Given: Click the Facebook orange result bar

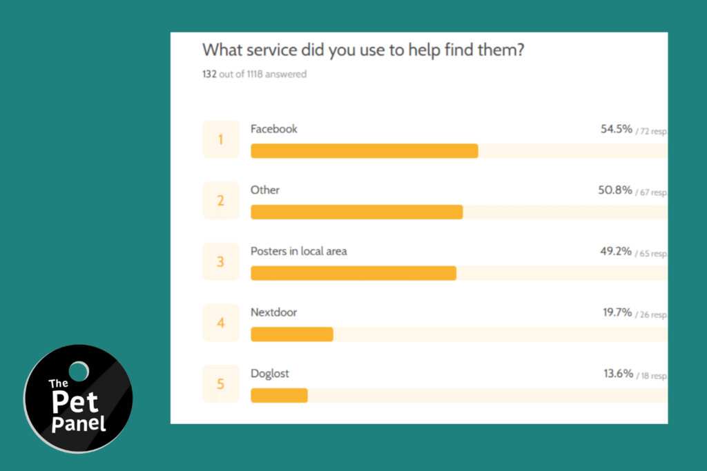Looking at the screenshot, I should 365,151.
